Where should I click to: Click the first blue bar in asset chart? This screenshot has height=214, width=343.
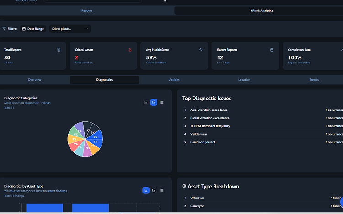45,208
